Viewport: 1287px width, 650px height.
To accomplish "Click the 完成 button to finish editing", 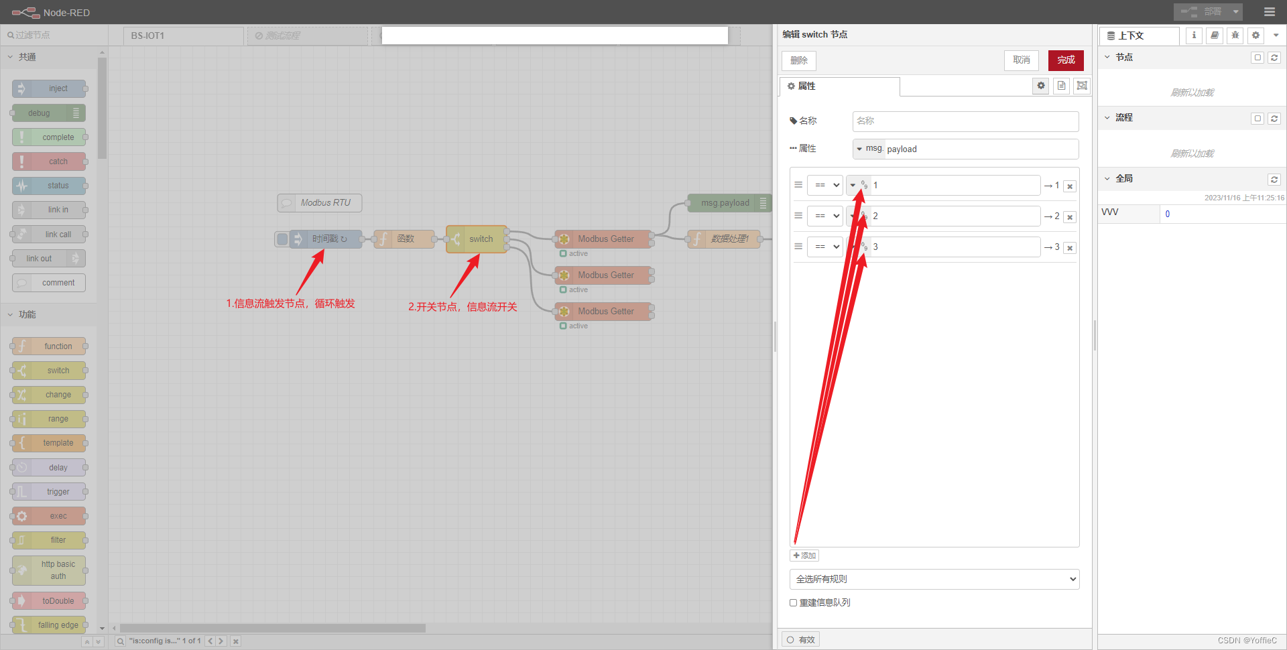I will pos(1065,60).
